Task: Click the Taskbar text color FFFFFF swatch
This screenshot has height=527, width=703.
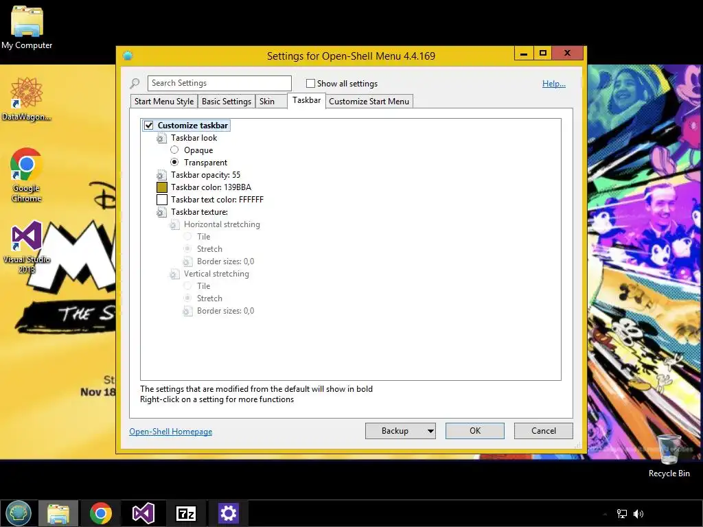Action: coord(162,200)
